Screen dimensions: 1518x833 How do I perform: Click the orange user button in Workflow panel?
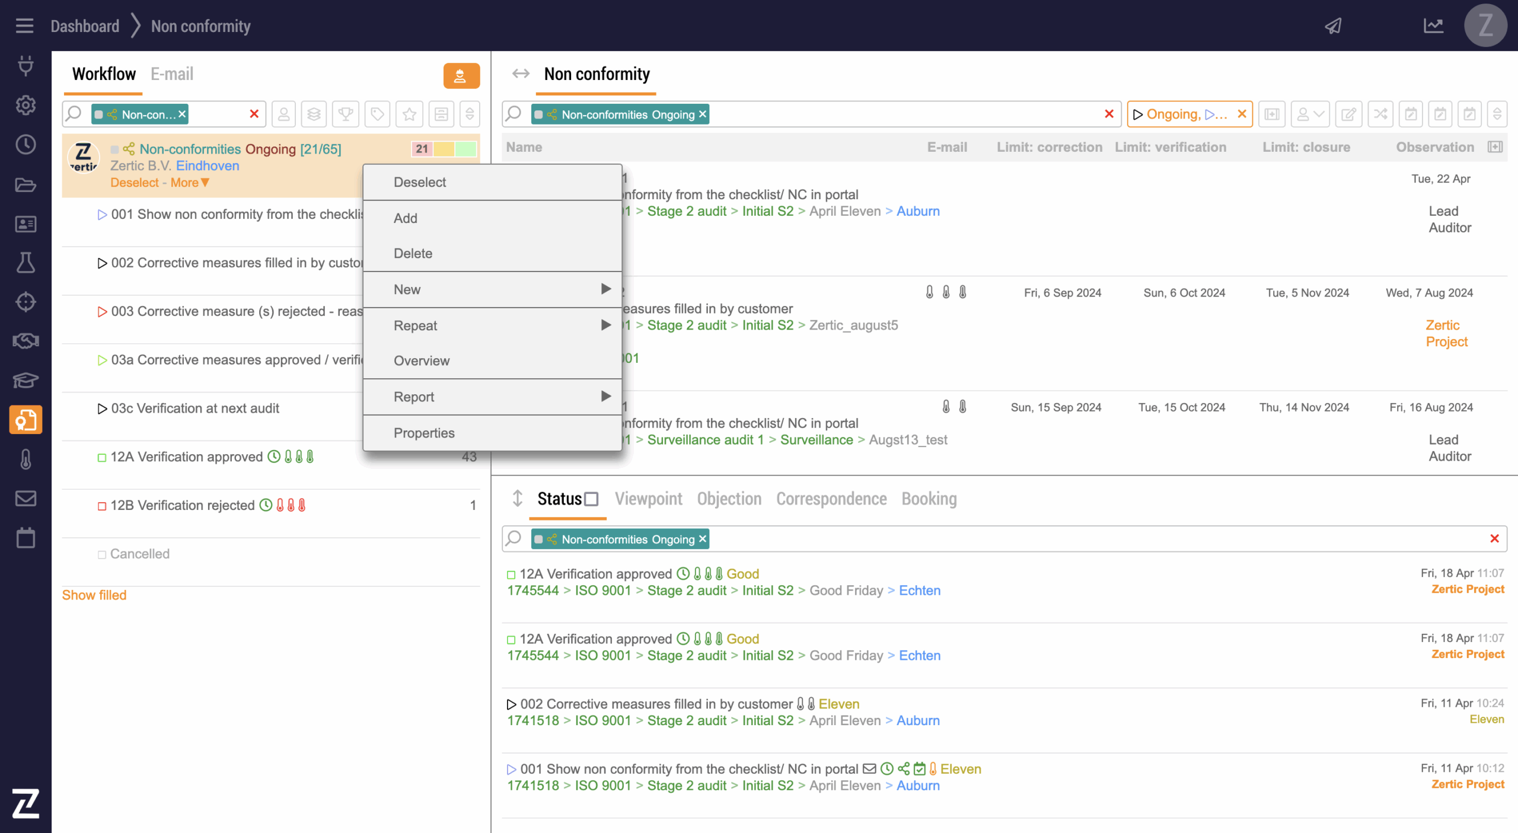point(461,76)
